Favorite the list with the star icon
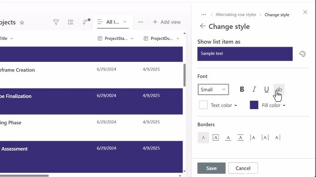 (22, 22)
